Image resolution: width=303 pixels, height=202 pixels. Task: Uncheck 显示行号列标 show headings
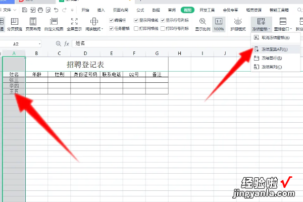point(163,20)
